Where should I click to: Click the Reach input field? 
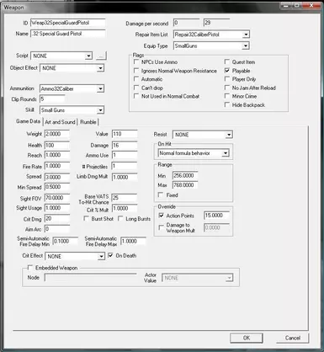click(57, 155)
